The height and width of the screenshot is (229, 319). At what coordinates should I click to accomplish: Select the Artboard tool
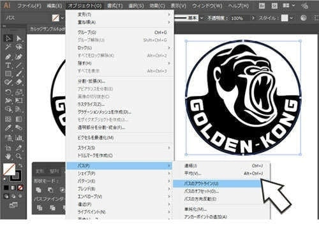(8, 148)
